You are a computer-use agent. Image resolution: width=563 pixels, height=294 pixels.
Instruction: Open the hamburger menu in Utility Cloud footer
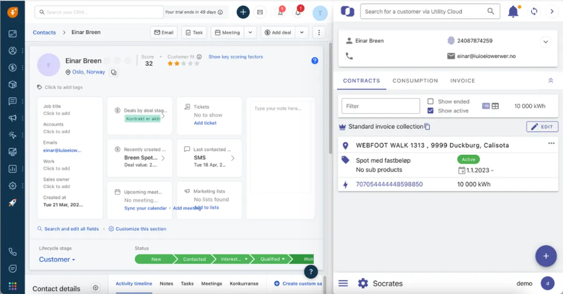point(343,284)
